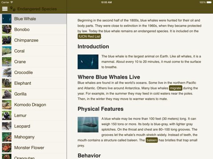This screenshot has width=213, height=159.
Task: Tap the Carrier status label
Action: coord(5,2)
